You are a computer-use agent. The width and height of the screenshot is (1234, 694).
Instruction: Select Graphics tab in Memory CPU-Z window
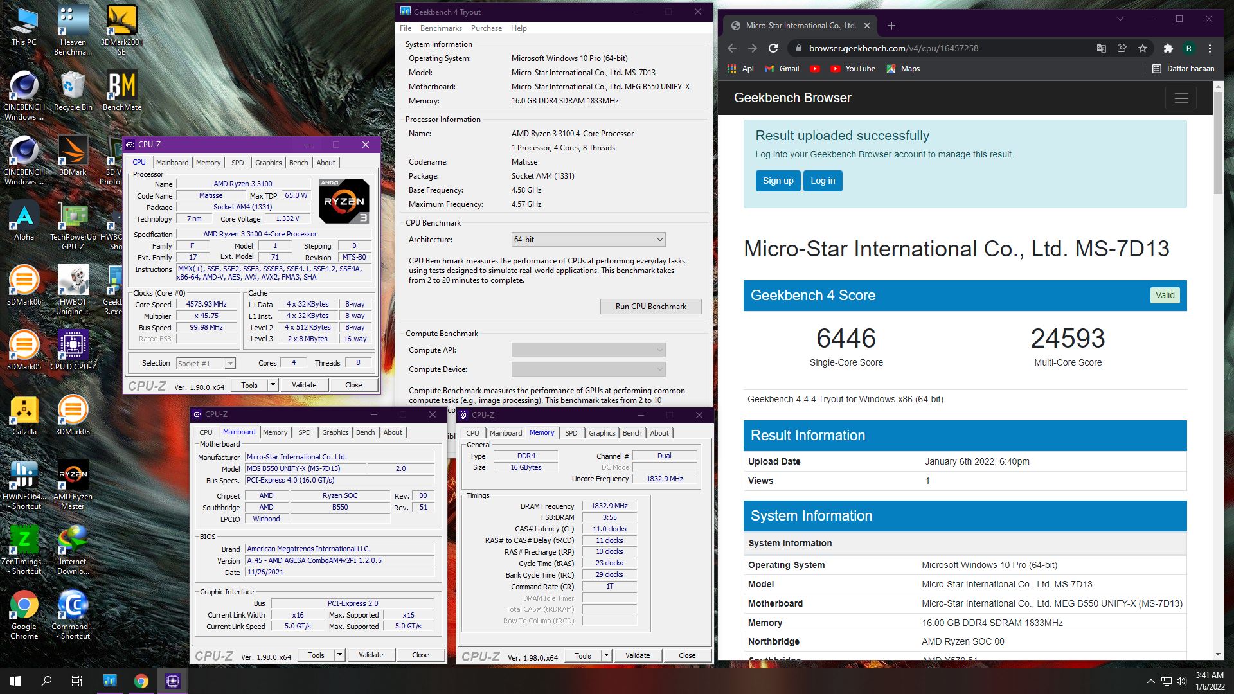(x=602, y=433)
